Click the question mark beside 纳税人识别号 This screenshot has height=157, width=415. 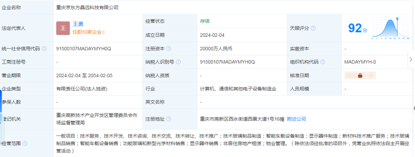pos(178,62)
